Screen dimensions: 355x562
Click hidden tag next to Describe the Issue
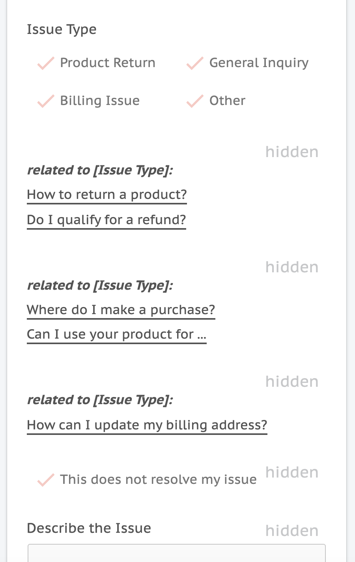292,531
